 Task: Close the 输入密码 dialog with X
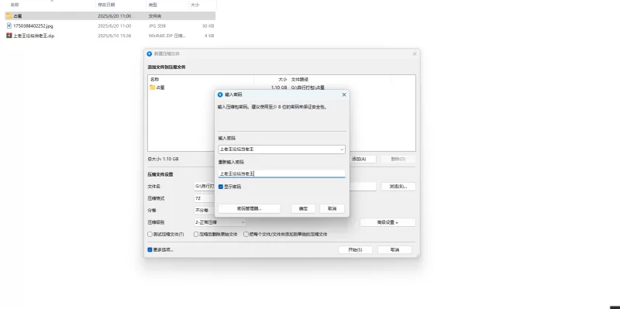[x=343, y=94]
